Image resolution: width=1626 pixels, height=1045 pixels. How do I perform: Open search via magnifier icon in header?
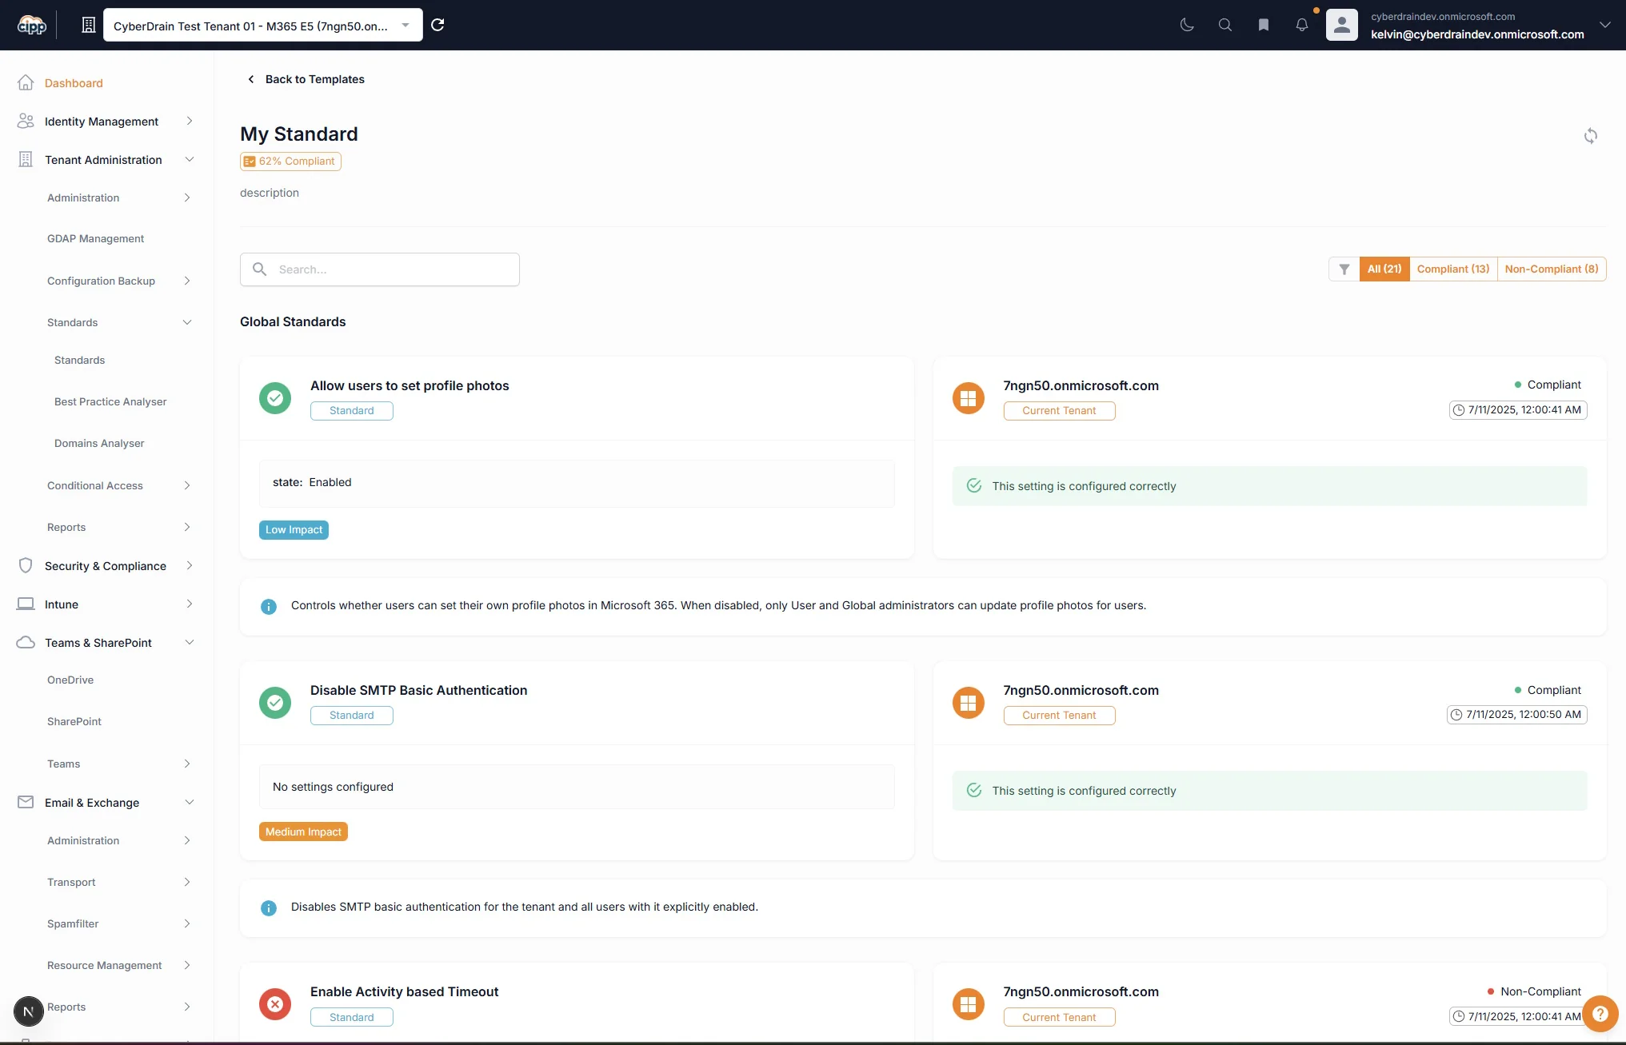click(1225, 25)
